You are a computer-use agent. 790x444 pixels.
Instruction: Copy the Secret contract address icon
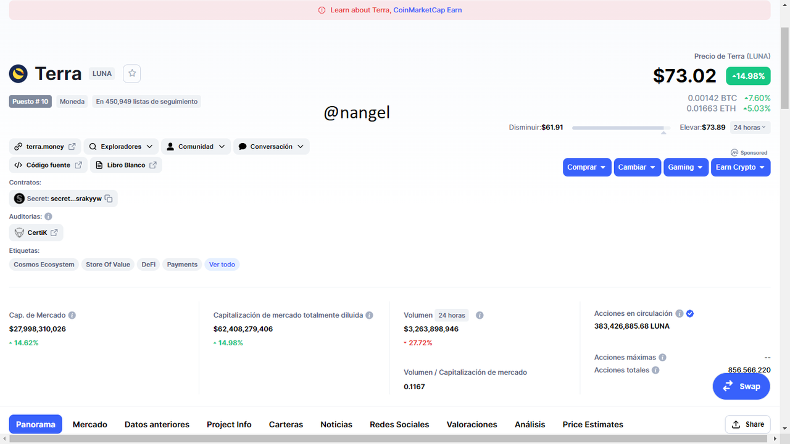pos(109,199)
